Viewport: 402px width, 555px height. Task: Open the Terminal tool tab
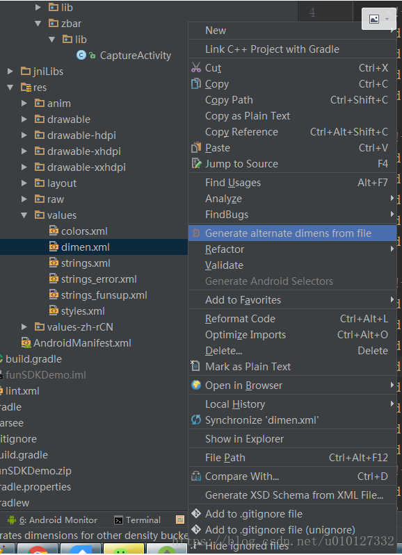coord(138,520)
